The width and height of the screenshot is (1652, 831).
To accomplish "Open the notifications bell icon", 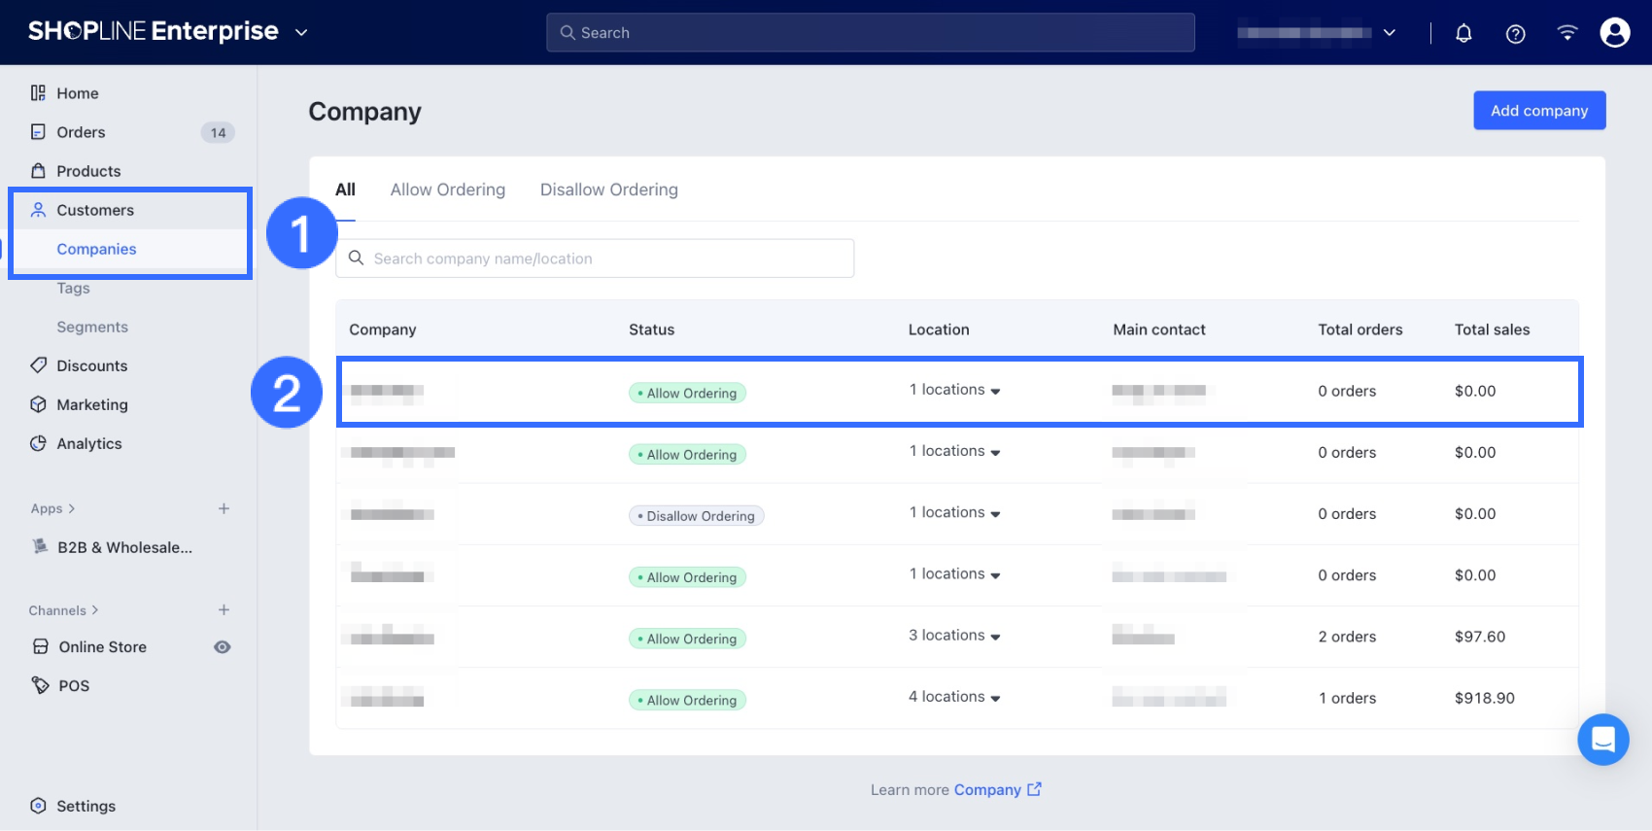I will [x=1463, y=33].
